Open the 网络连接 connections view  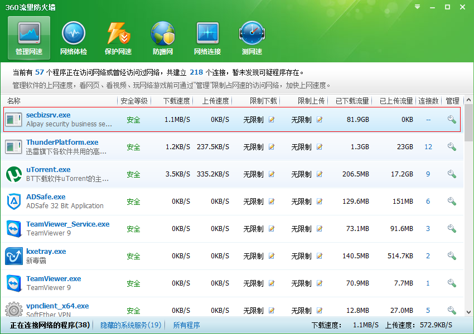(207, 38)
